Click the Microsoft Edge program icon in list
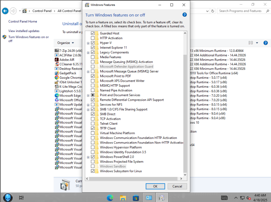Image resolution: width=271 pixels, height=202 pixels. (x=57, y=95)
